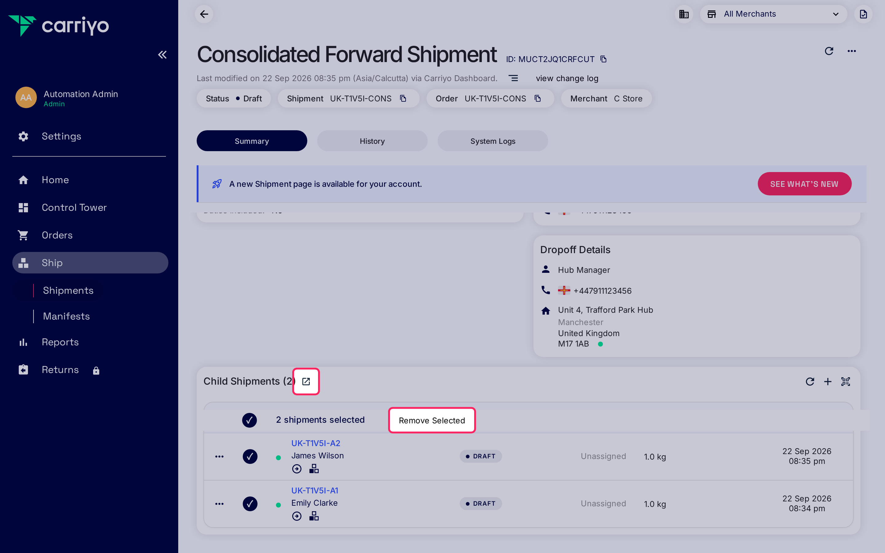The image size is (885, 553).
Task: Open Child Shipments in new window icon
Action: tap(306, 382)
